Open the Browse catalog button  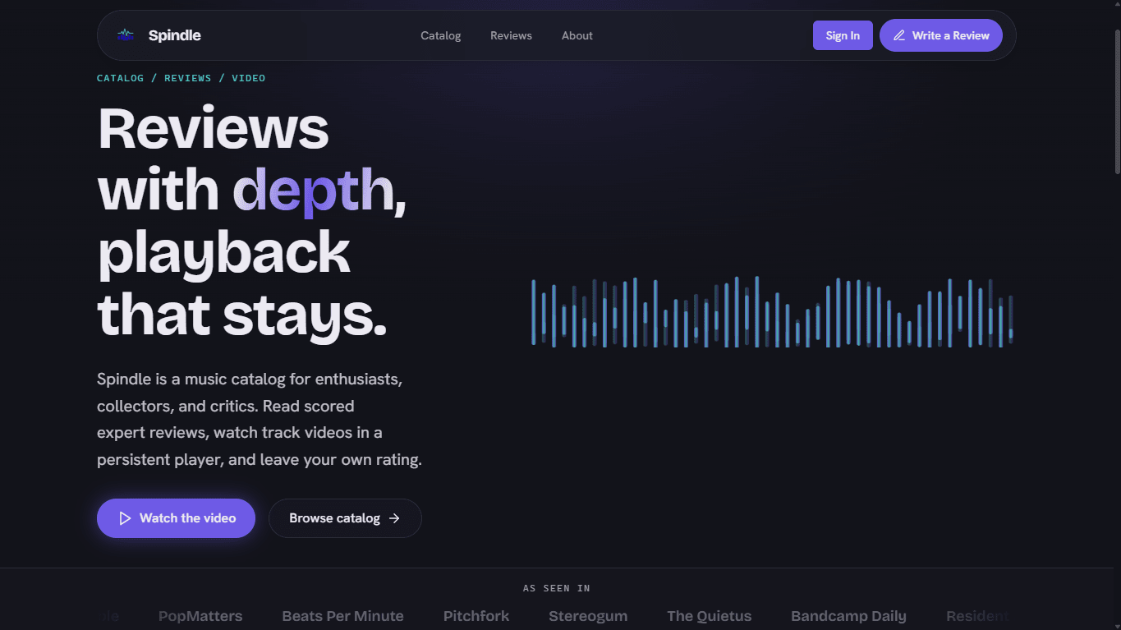coord(345,518)
